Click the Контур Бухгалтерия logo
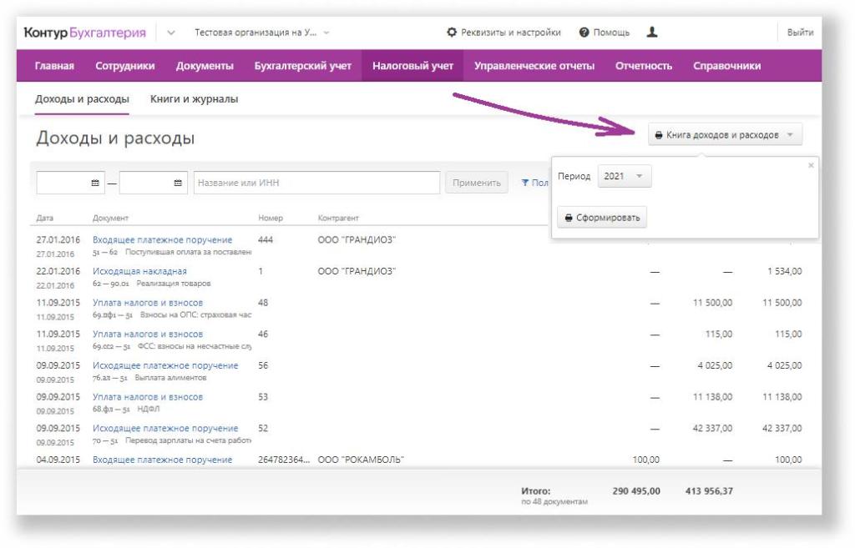 (x=84, y=33)
